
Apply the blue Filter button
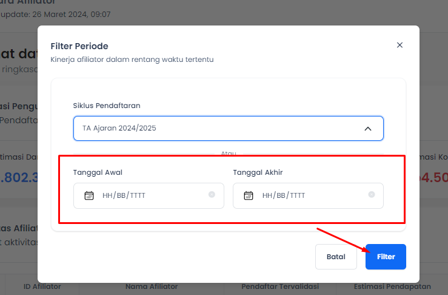pos(386,257)
